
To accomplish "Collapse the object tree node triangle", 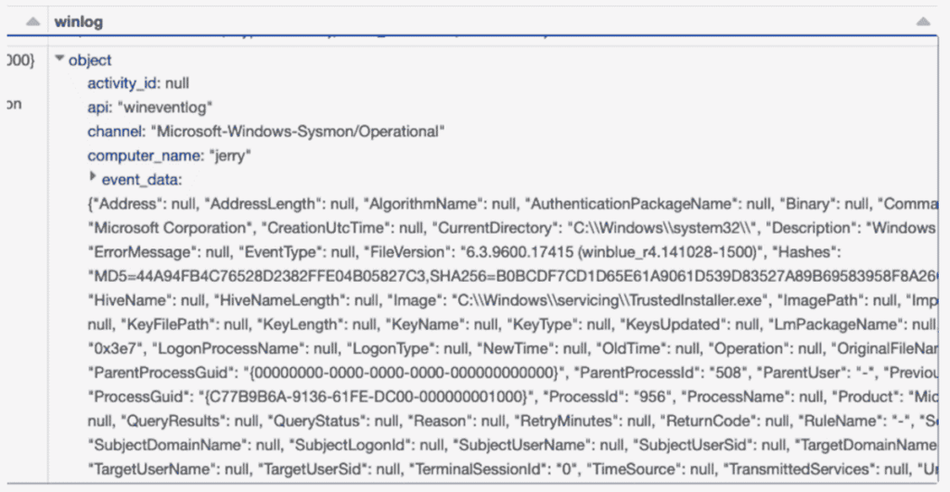I will [59, 59].
